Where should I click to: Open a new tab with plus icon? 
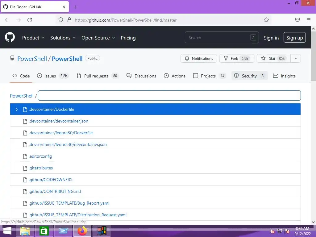(x=76, y=7)
